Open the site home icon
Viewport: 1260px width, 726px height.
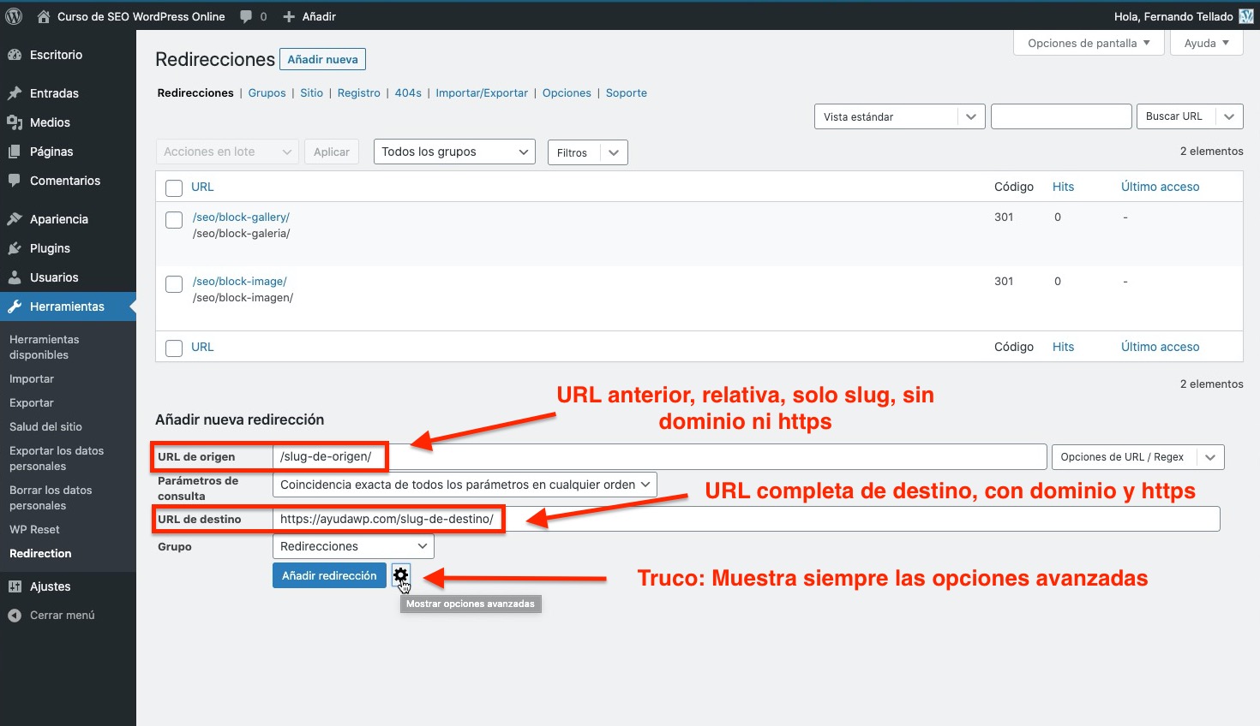(44, 16)
